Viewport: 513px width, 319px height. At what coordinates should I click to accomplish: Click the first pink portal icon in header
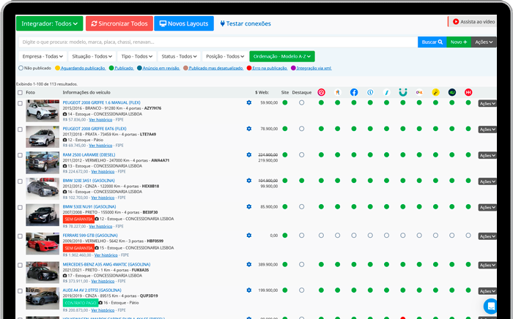pyautogui.click(x=321, y=92)
